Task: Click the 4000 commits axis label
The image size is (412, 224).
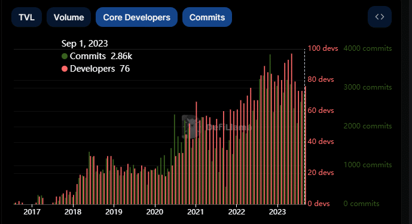Action: [368, 48]
